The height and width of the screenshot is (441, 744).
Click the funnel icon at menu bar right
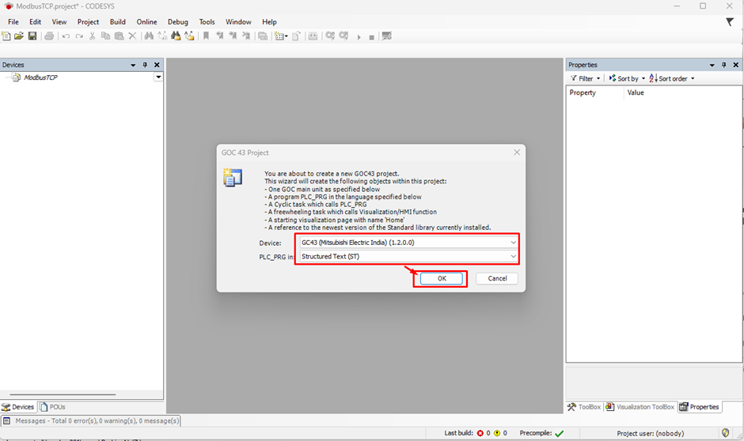click(730, 22)
